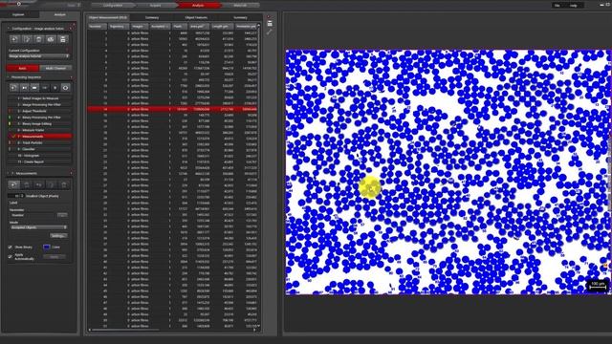Open the Object Measurement results tab
Viewport: 612px width, 344px height.
click(x=107, y=17)
